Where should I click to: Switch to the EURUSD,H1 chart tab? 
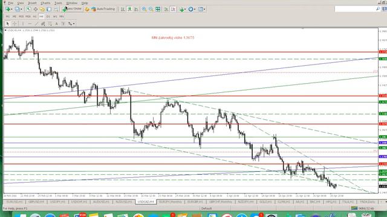(x=15, y=202)
